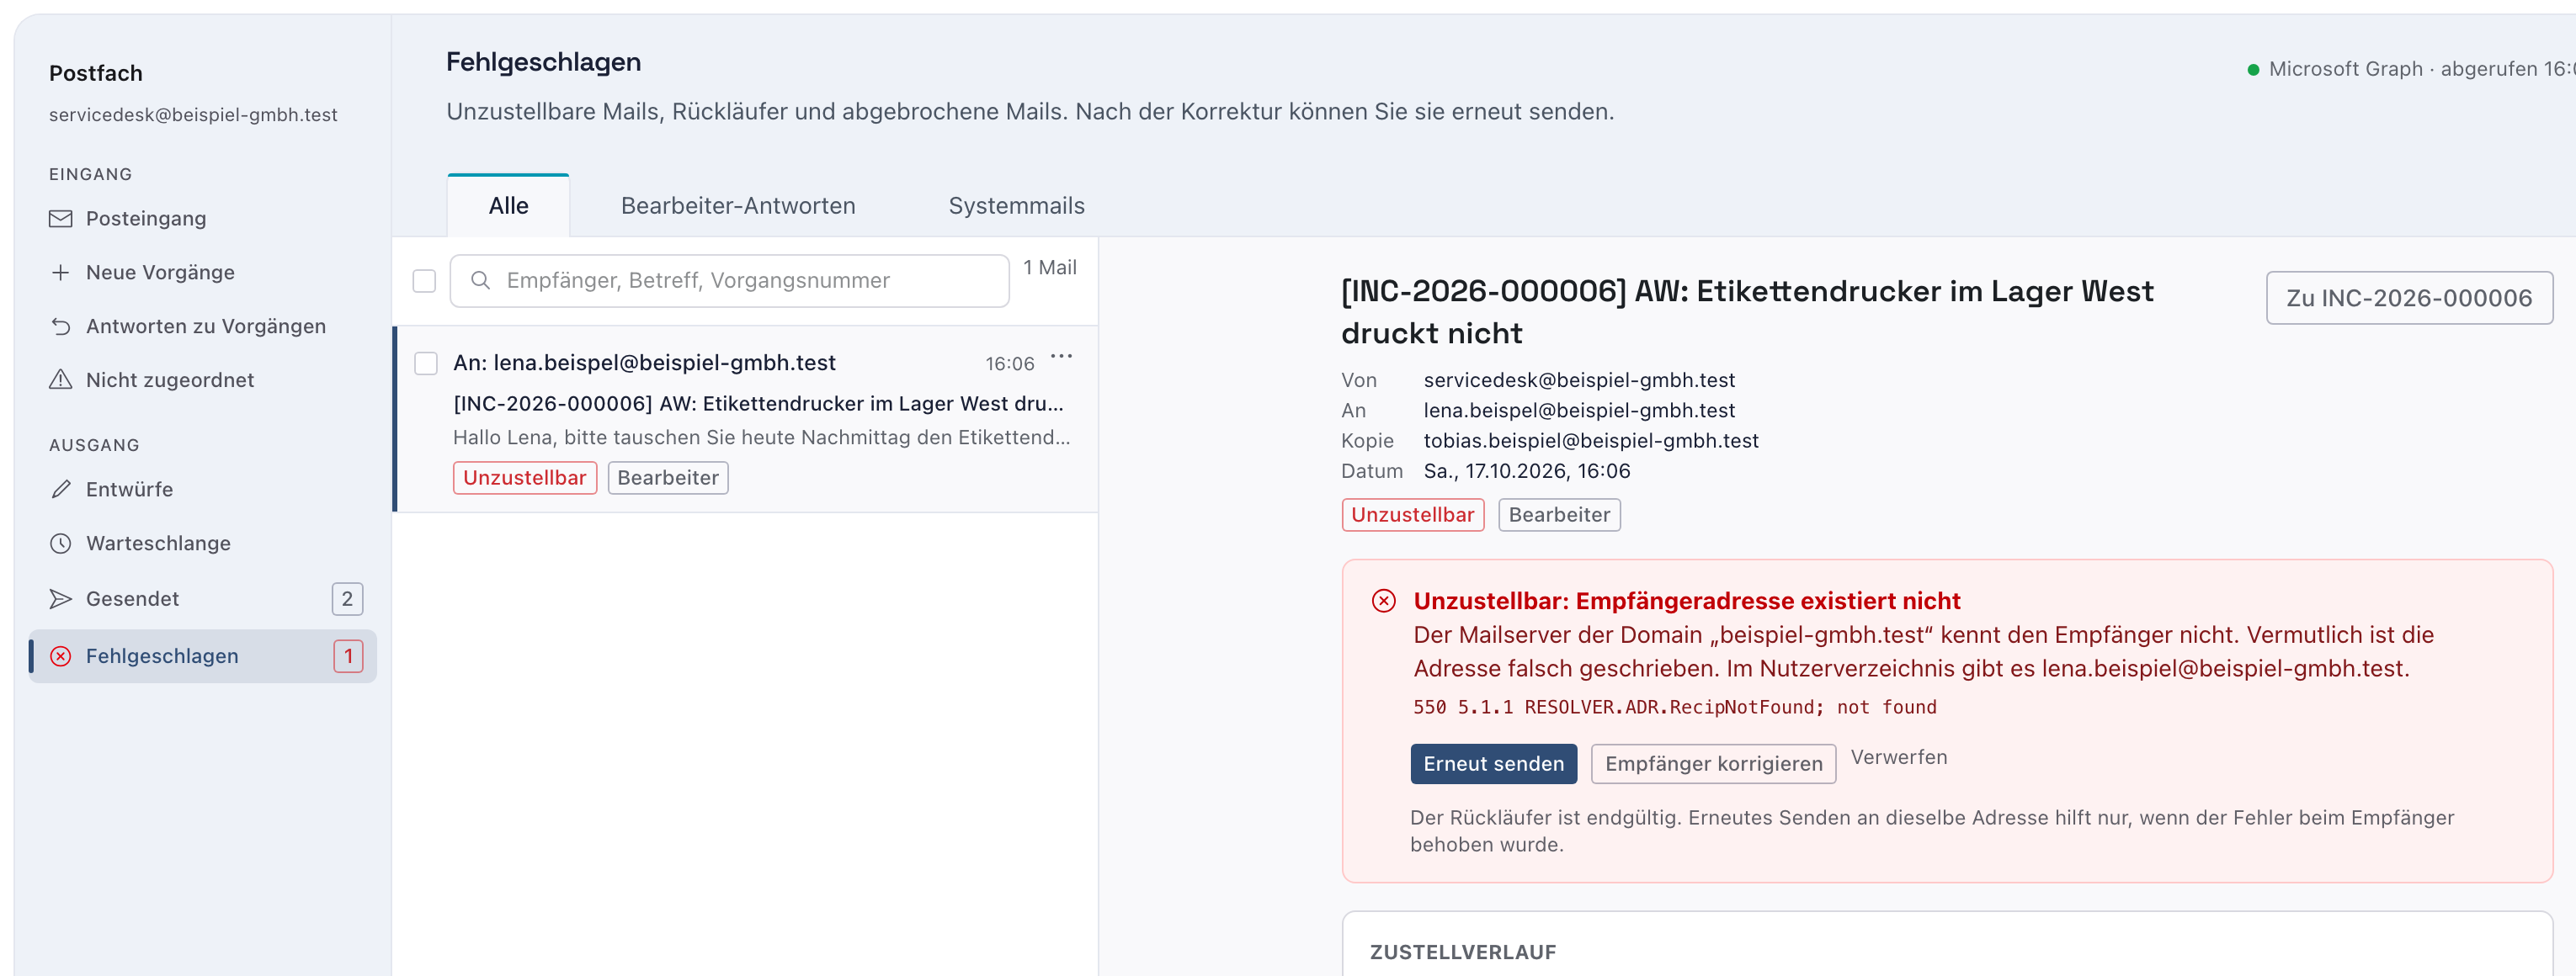
Task: Focus the Empfänger, Betreff, Vorgangsnummer search field
Action: click(730, 281)
